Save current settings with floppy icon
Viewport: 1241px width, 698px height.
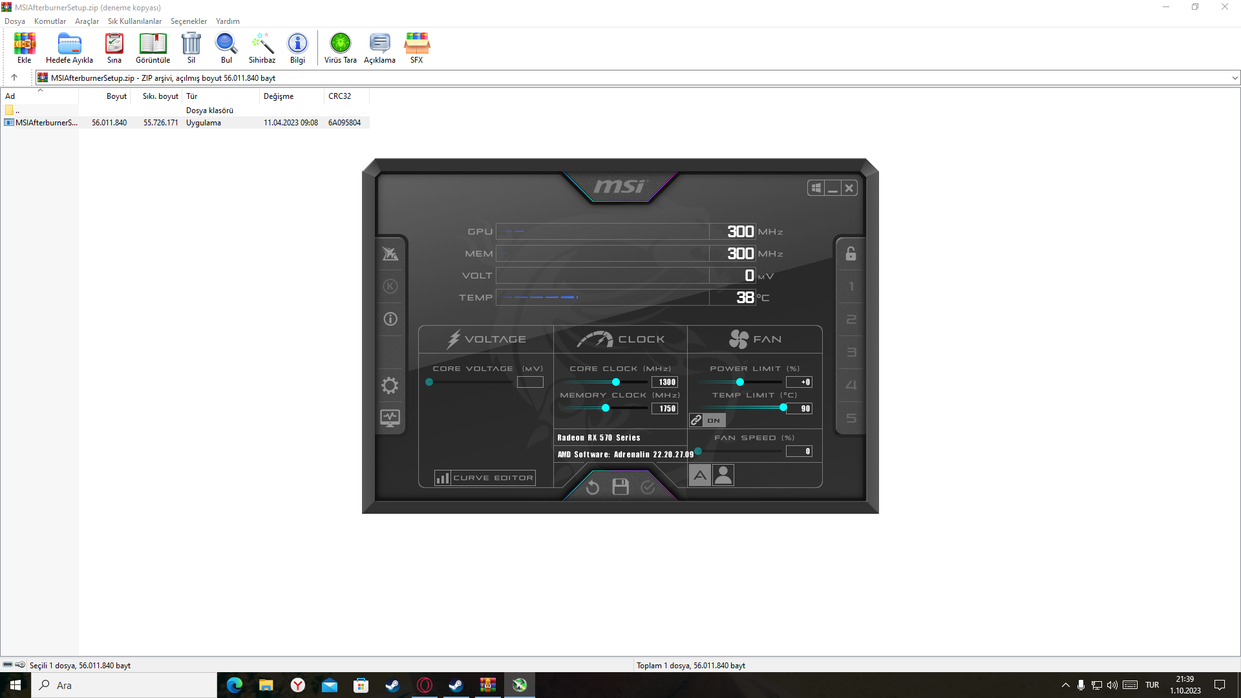click(x=620, y=487)
